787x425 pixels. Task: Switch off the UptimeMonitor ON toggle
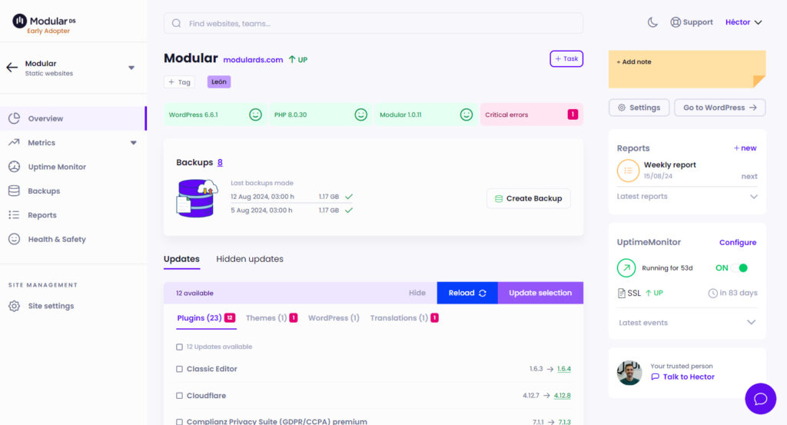(x=739, y=268)
